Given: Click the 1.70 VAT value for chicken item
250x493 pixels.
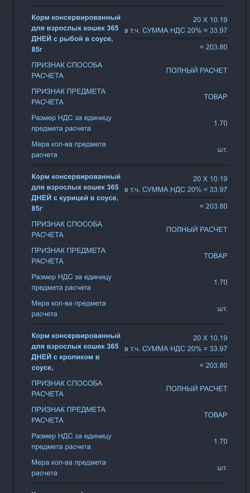Looking at the screenshot, I should click(x=220, y=282).
